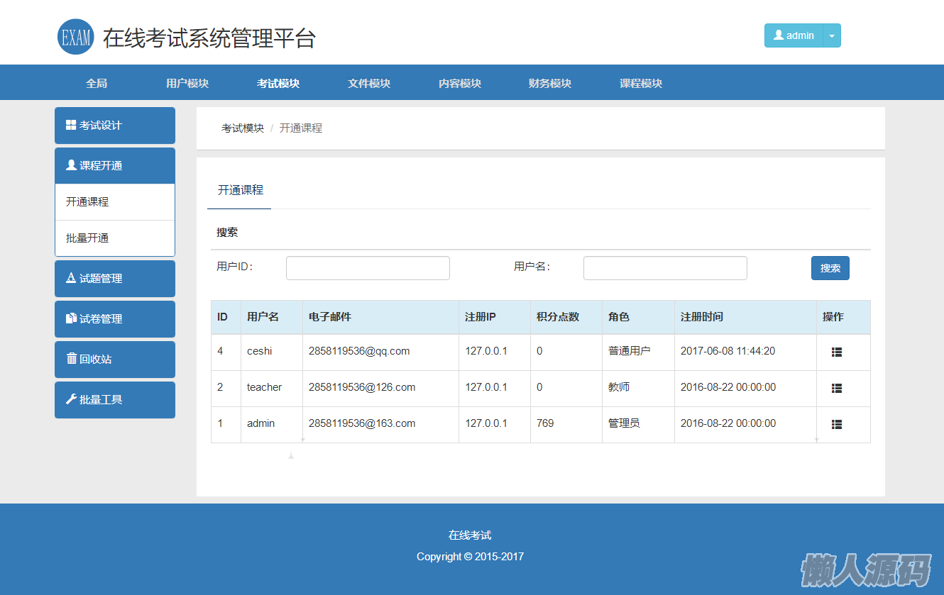Open the 回收站 trash section
This screenshot has height=595, width=944.
[x=114, y=360]
